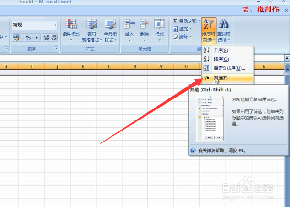Screen dimensions: 290x207
Task: Expand the accounting format dropdown arrow
Action: pos(22,37)
